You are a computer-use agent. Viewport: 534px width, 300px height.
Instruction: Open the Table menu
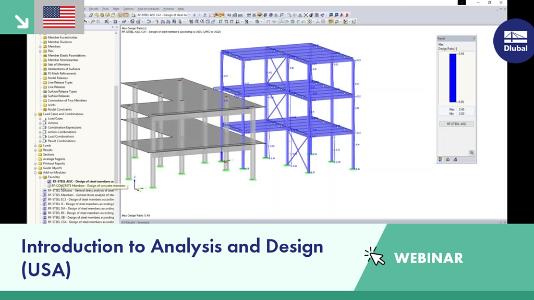[x=116, y=9]
